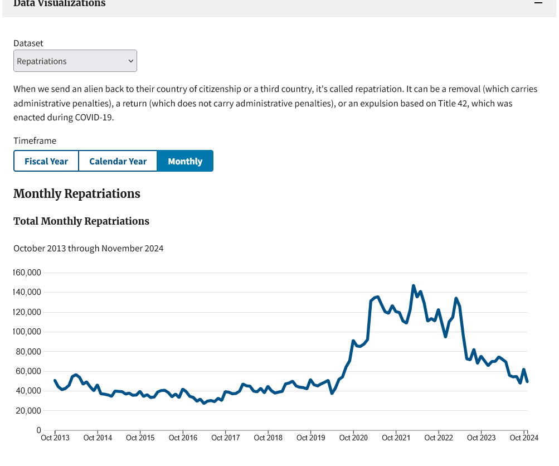Click the Oct 2023 x-axis label
The image size is (559, 466).
482,438
